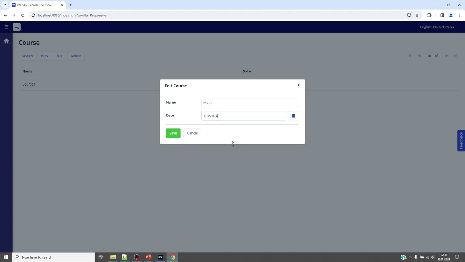The image size is (465, 262).
Task: Open the hamburger navigation menu
Action: click(x=6, y=27)
